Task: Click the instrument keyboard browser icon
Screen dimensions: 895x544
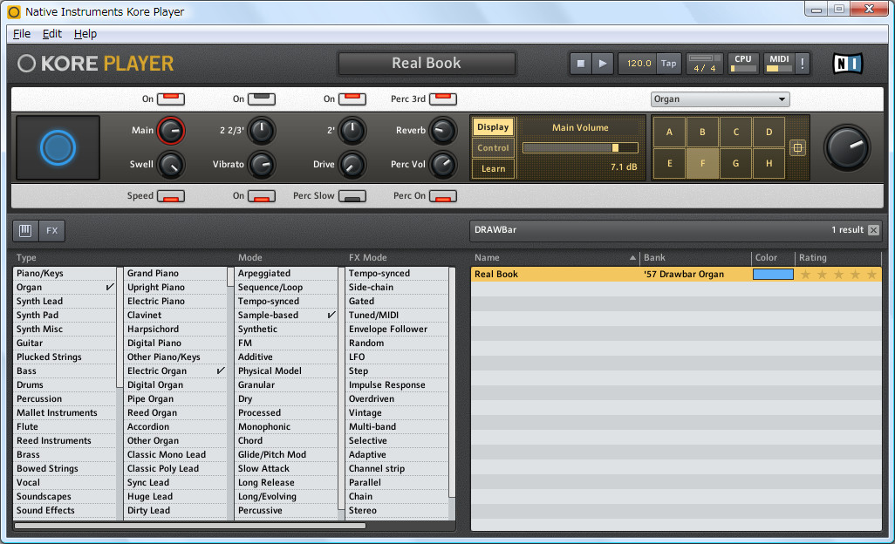Action: [x=25, y=230]
